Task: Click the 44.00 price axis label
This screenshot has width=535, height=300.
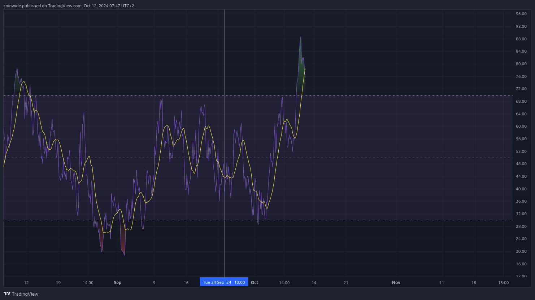Action: (521, 176)
